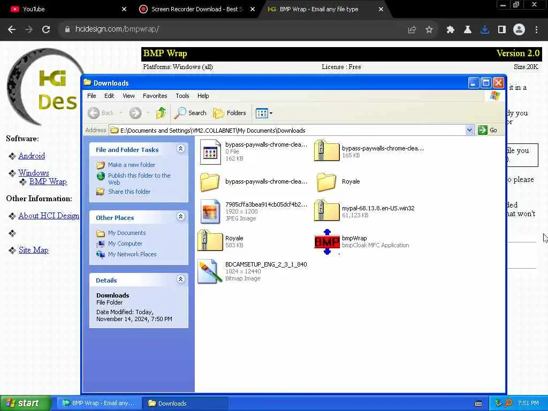The height and width of the screenshot is (411, 548).
Task: Open the File menu
Action: (x=92, y=96)
